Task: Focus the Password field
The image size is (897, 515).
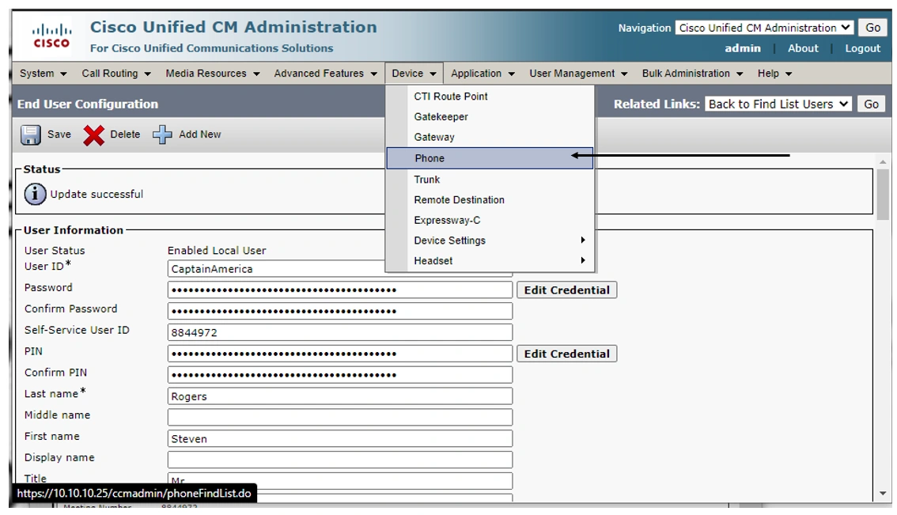Action: click(340, 290)
